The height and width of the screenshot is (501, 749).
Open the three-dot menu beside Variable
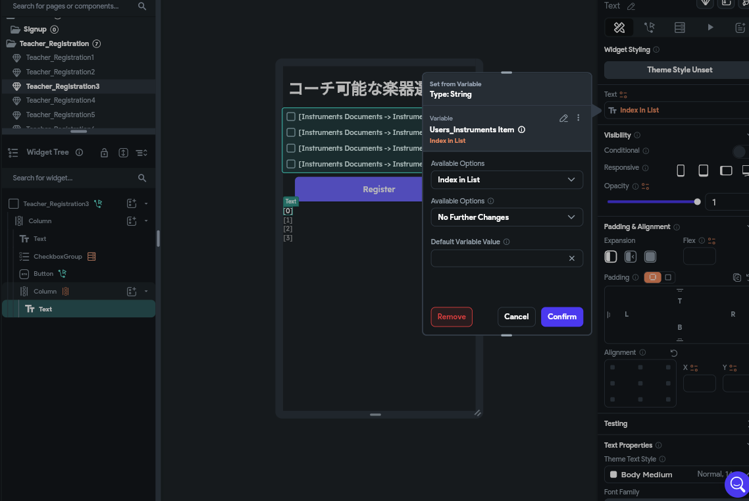[x=578, y=118]
